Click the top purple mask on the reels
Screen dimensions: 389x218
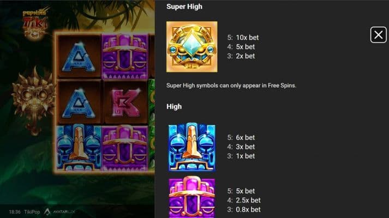tap(125, 57)
